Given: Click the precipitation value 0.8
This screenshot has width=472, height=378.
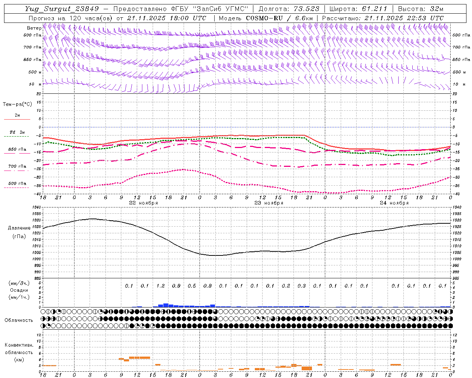Looking at the screenshot, I should (x=208, y=286).
